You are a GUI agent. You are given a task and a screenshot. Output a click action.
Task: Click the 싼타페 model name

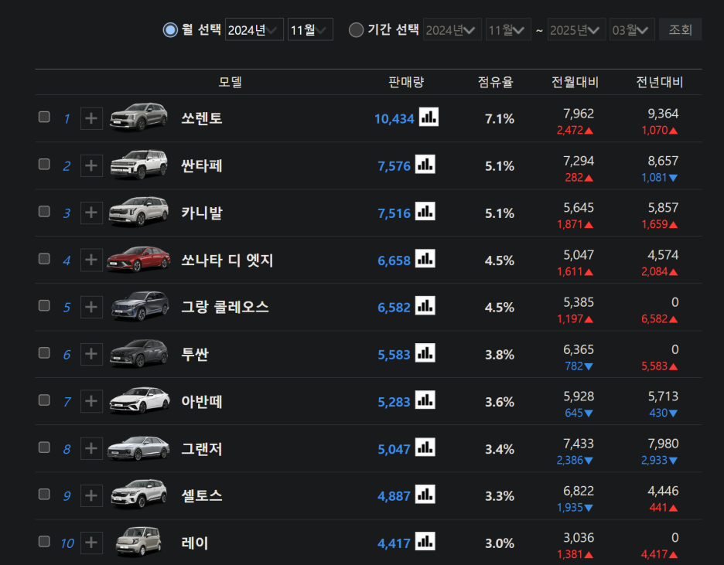click(202, 165)
